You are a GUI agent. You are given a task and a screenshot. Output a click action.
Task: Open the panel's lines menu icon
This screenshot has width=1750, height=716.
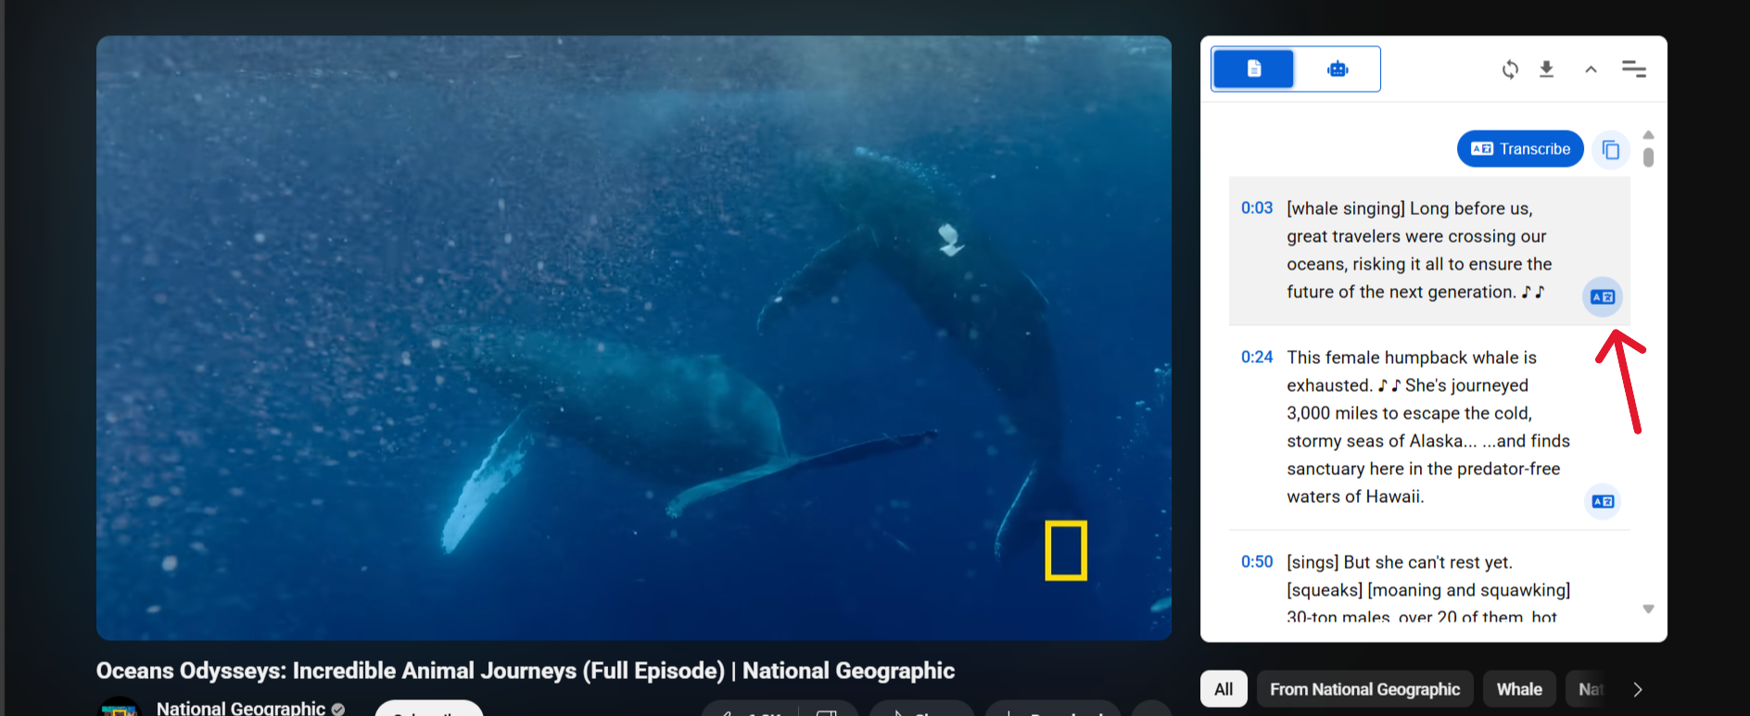point(1633,69)
